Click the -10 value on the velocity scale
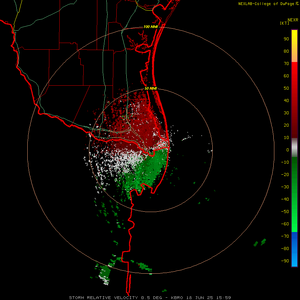This screenshot has height=300, width=300. [x=285, y=162]
